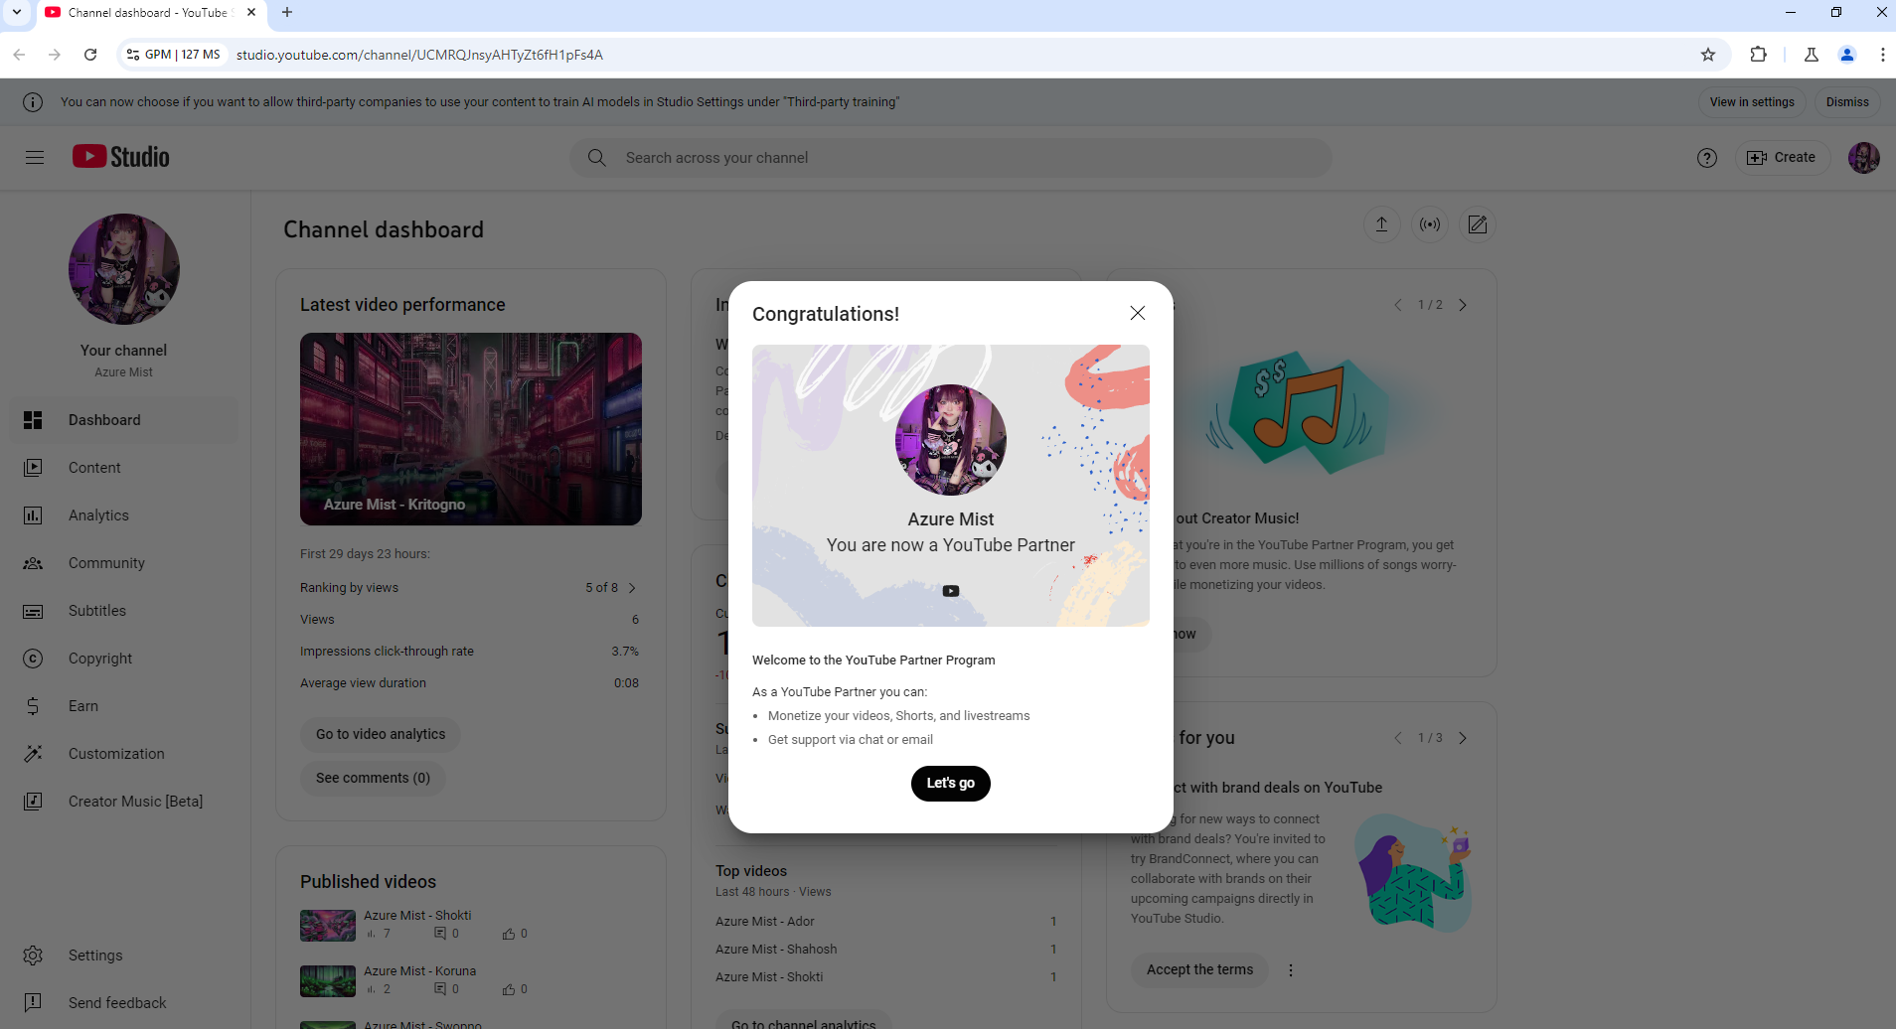Image resolution: width=1896 pixels, height=1029 pixels.
Task: Open more options beside Accept the terms
Action: [1291, 970]
